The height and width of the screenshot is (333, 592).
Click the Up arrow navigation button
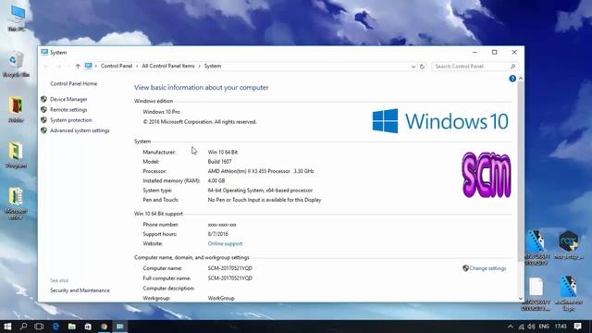pyautogui.click(x=78, y=67)
